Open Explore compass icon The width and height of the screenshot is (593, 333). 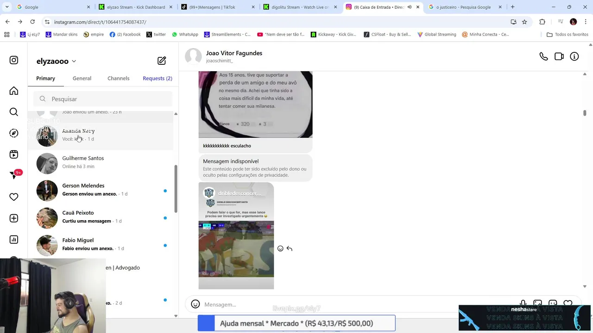[x=14, y=133]
